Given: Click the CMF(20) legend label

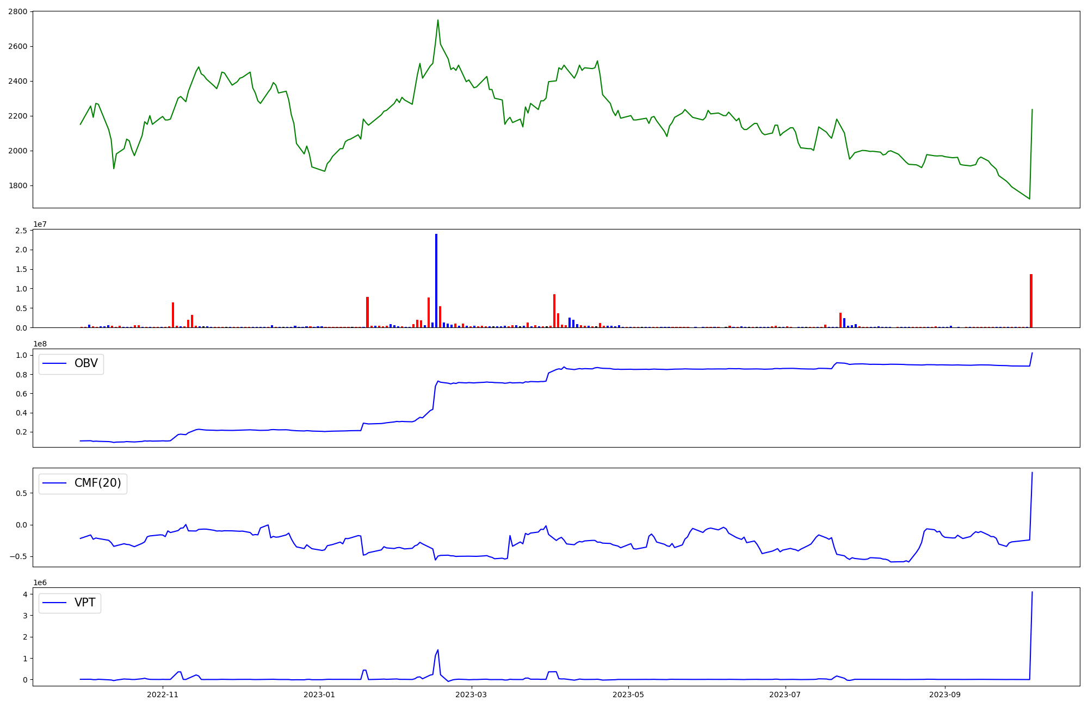Looking at the screenshot, I should pos(97,483).
